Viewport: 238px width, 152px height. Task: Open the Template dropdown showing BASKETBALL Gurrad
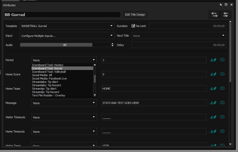coord(67,26)
